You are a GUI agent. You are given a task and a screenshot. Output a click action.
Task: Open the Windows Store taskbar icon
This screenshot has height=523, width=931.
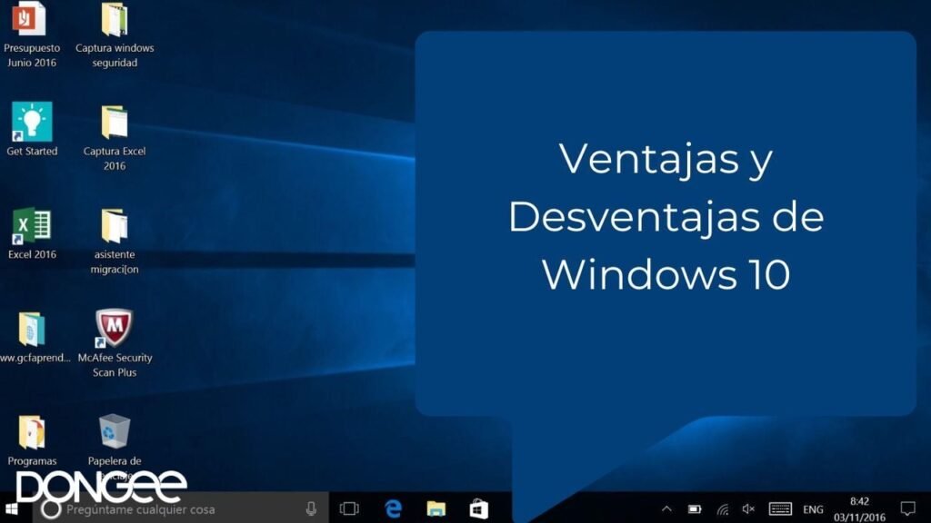(x=478, y=508)
